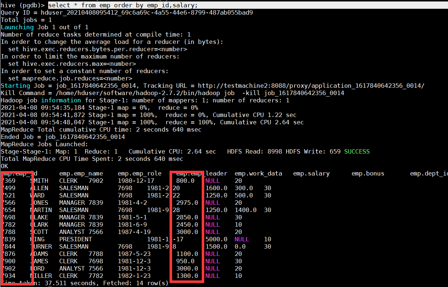
Task: Click the salary 2450.0 in CLARK row
Action: coord(187,224)
